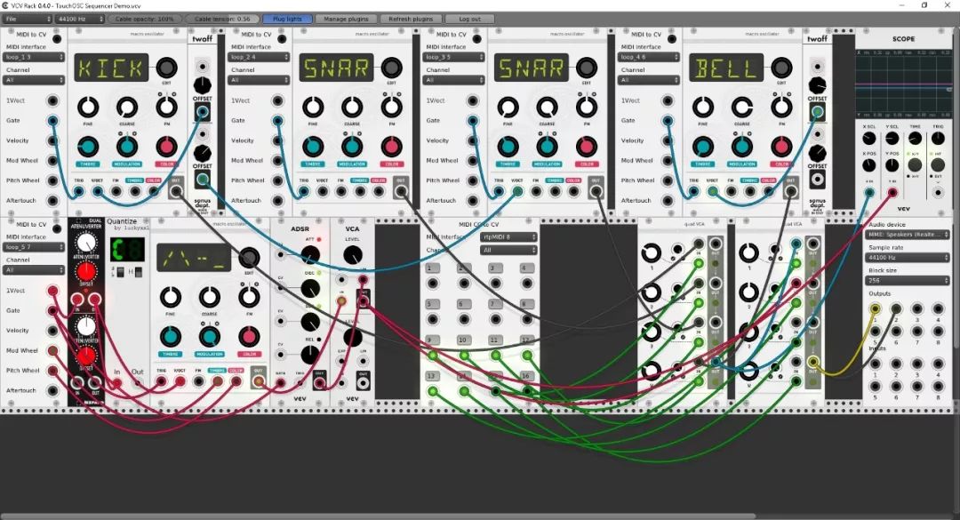Click the KICK oscillator EDIT knob
960x520 pixels.
166,68
